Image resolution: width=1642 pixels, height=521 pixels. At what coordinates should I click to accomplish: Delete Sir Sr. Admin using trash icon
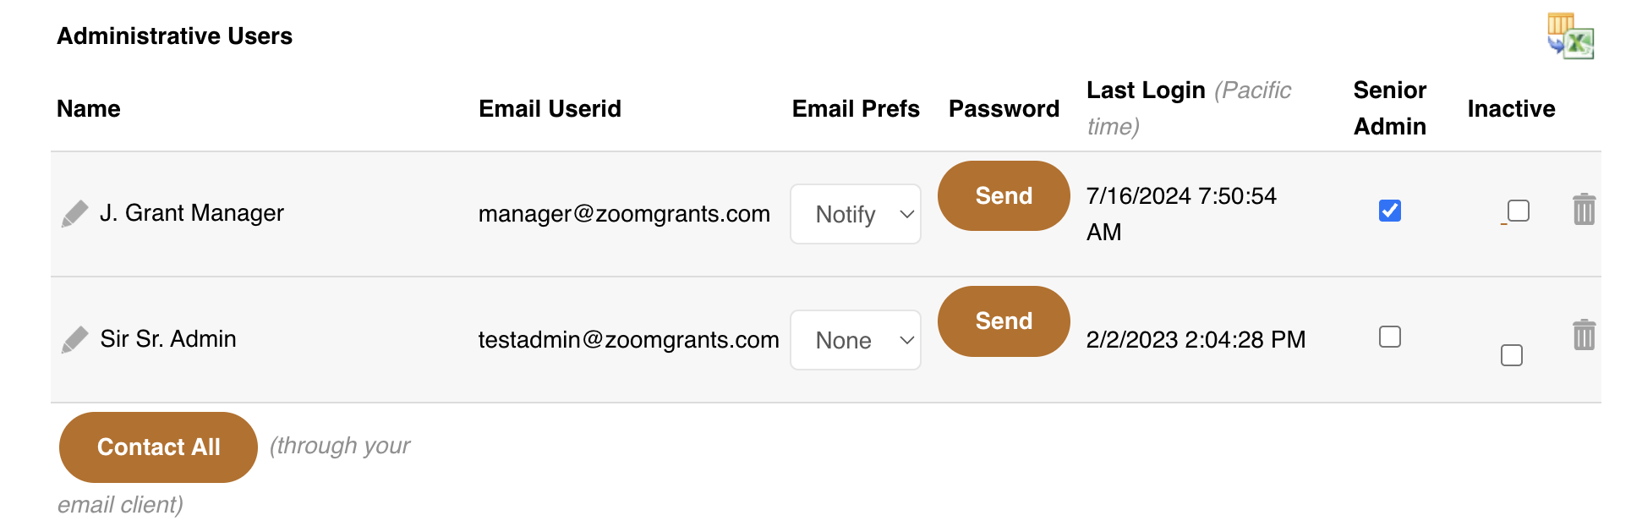tap(1584, 335)
